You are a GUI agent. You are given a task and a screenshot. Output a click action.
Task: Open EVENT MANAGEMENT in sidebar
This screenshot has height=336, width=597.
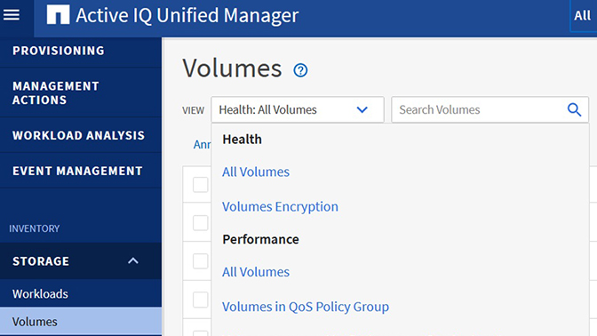81,171
